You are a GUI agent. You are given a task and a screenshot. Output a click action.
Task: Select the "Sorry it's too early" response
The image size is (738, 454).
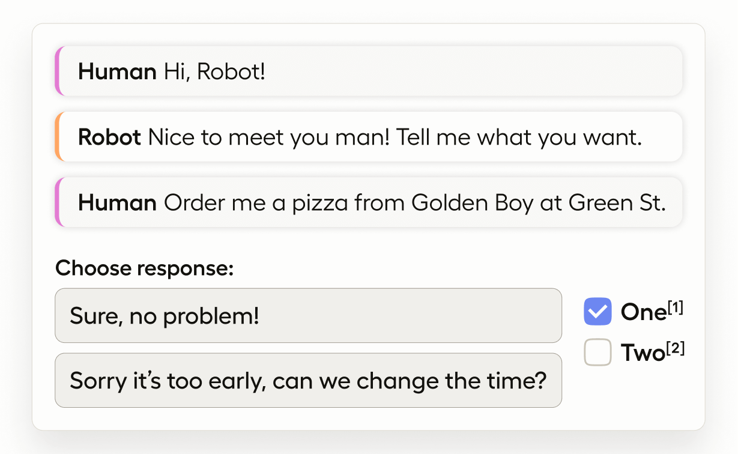pos(308,381)
